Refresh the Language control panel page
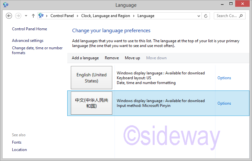 pos(206,16)
